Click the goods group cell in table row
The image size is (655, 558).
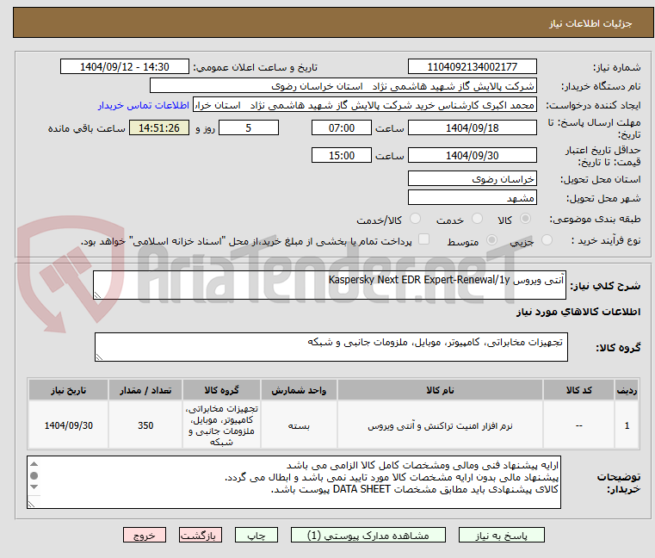[x=221, y=425]
